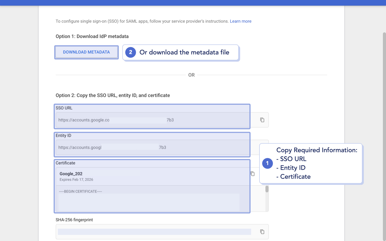Select the copy icon beside the SSO URL field
Viewport: 386px width, 241px height.
click(262, 120)
